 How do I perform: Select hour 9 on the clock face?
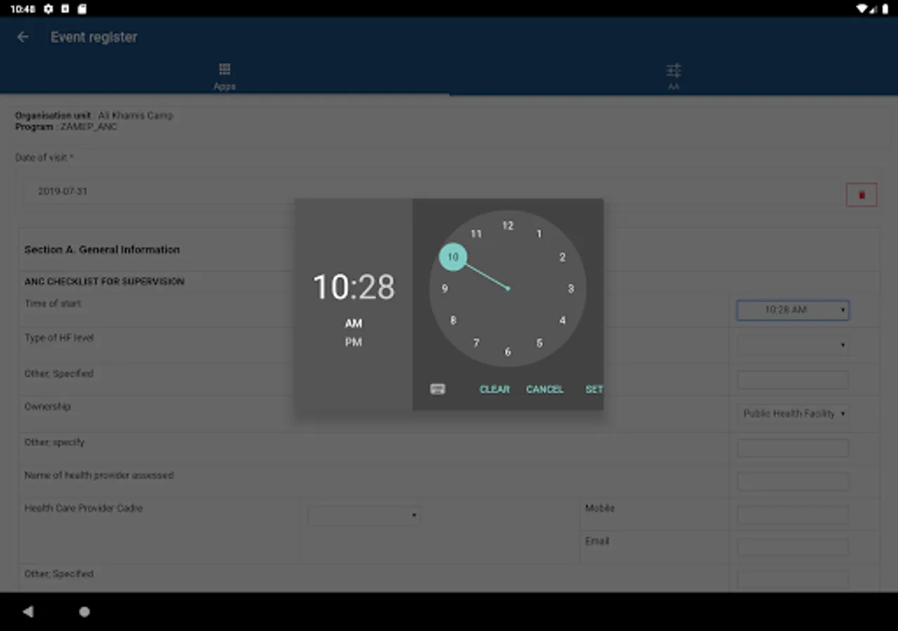[445, 288]
